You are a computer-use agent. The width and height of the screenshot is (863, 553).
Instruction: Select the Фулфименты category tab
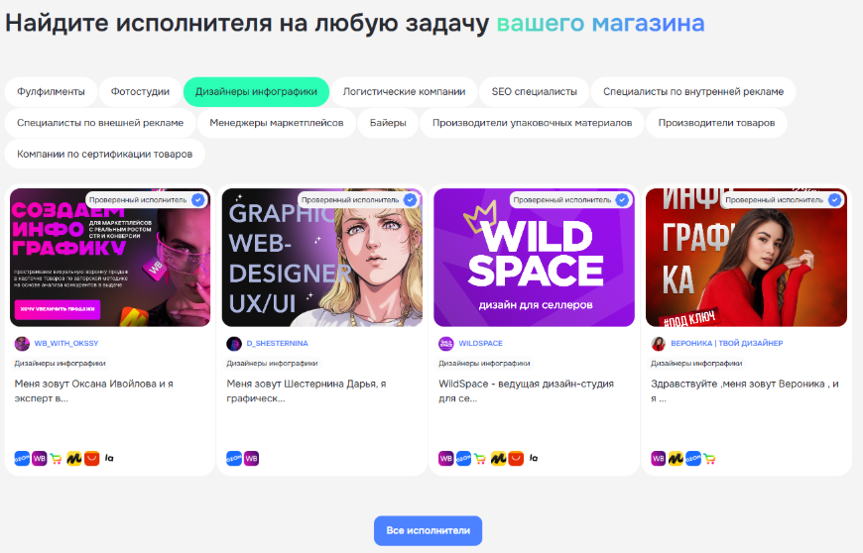click(51, 92)
